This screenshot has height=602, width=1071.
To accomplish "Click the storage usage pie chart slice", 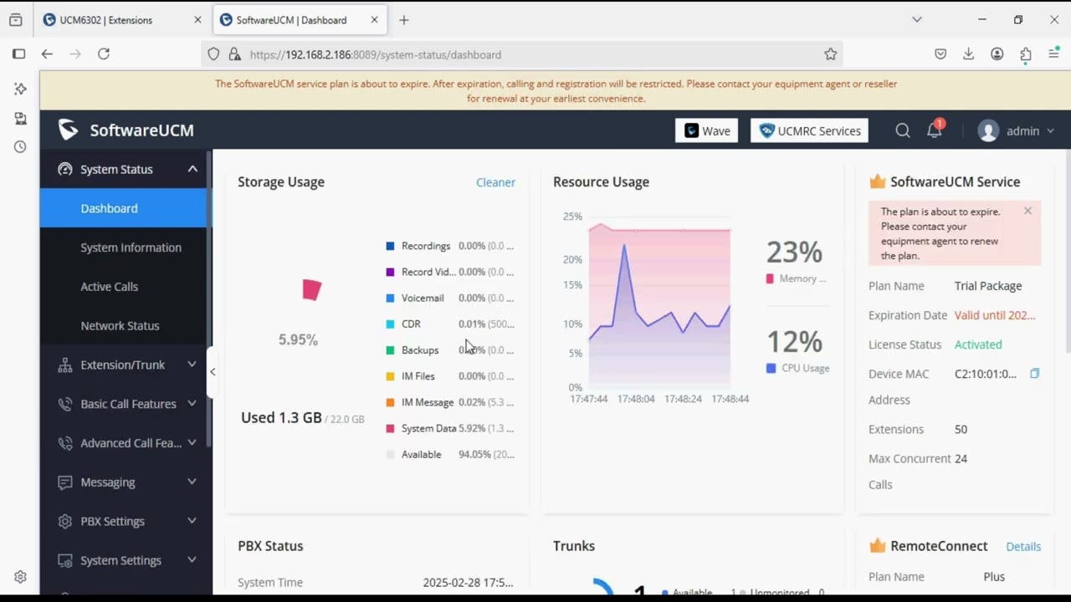I will (x=311, y=289).
